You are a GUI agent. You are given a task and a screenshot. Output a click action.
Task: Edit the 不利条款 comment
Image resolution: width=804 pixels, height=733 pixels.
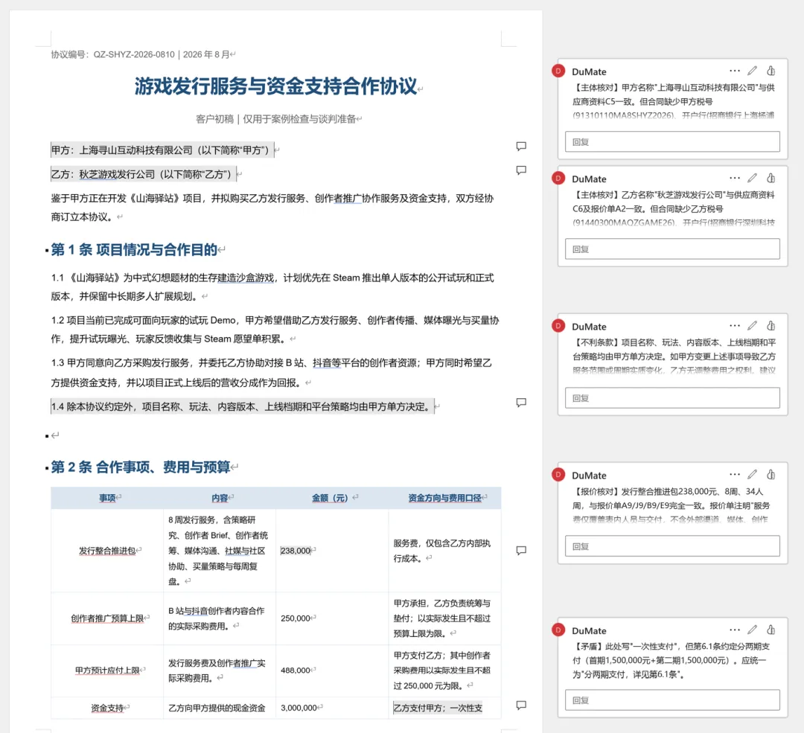tap(752, 326)
